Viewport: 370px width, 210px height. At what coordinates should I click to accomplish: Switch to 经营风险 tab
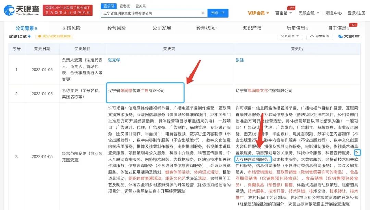[x=116, y=28]
